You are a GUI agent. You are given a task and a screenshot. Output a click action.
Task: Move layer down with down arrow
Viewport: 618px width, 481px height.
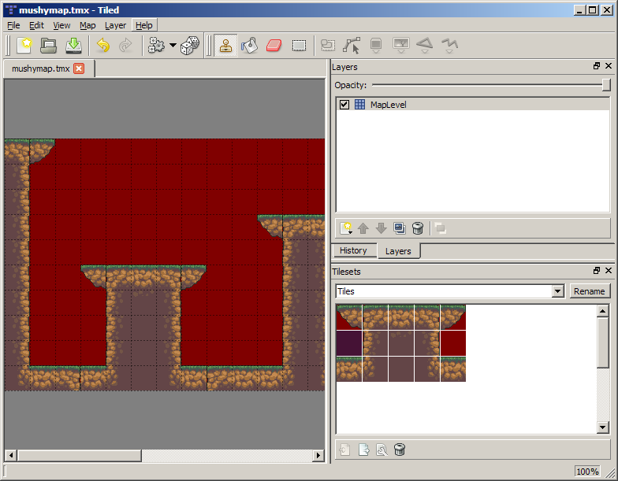click(382, 228)
